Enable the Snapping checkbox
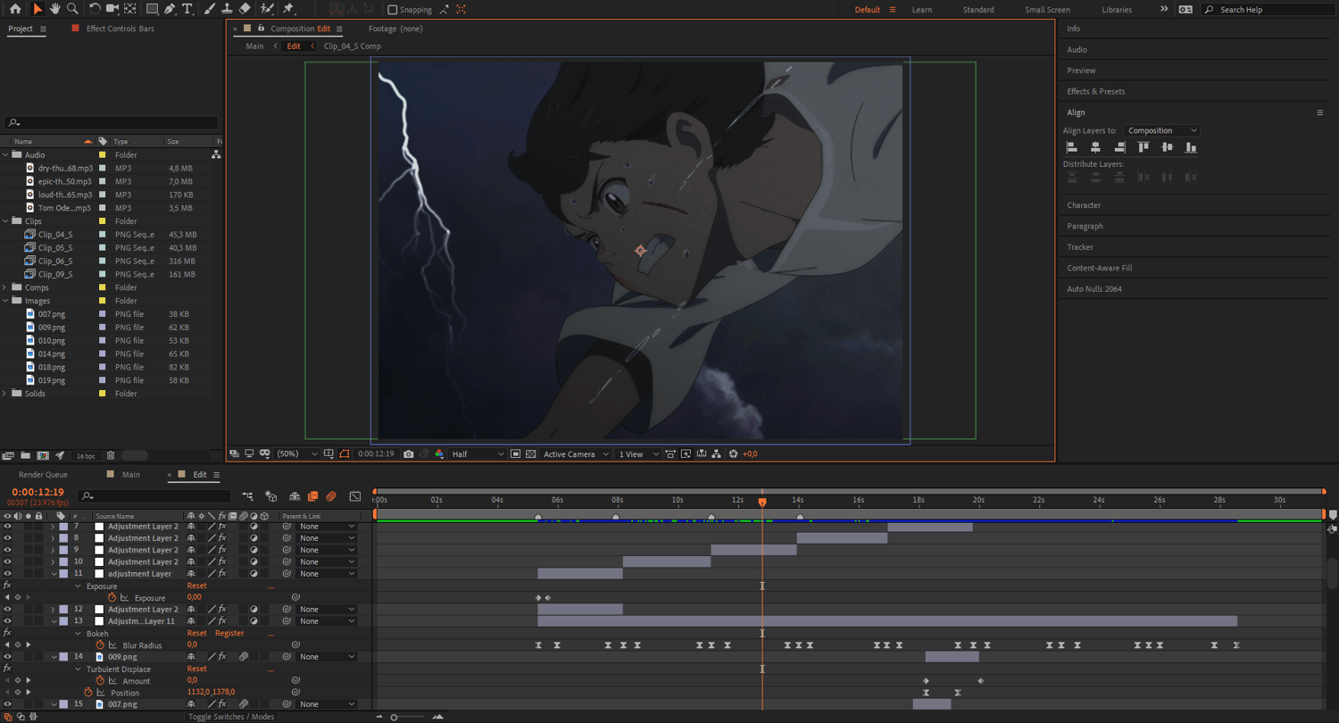This screenshot has height=723, width=1339. point(392,10)
